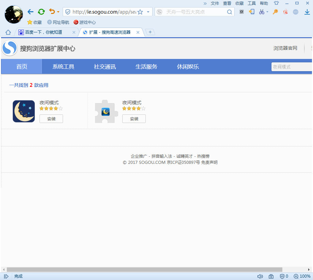
Task: Open the 收藏 menu
Action: point(239,3)
